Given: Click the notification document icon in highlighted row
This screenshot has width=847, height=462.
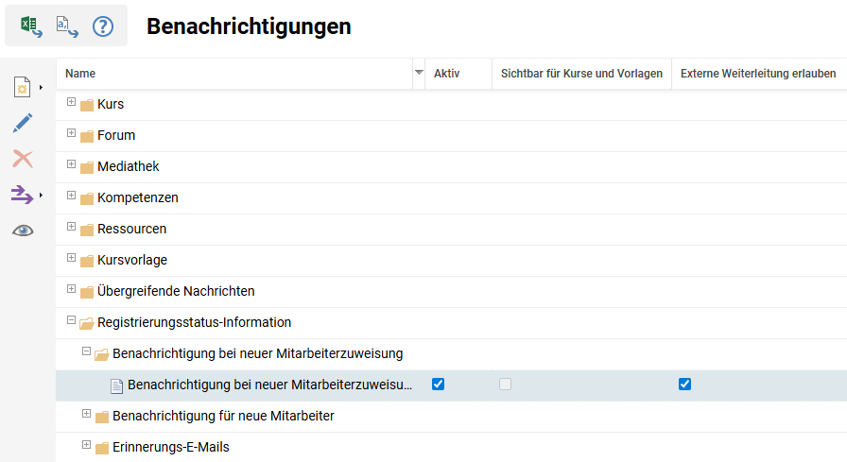Looking at the screenshot, I should point(116,385).
